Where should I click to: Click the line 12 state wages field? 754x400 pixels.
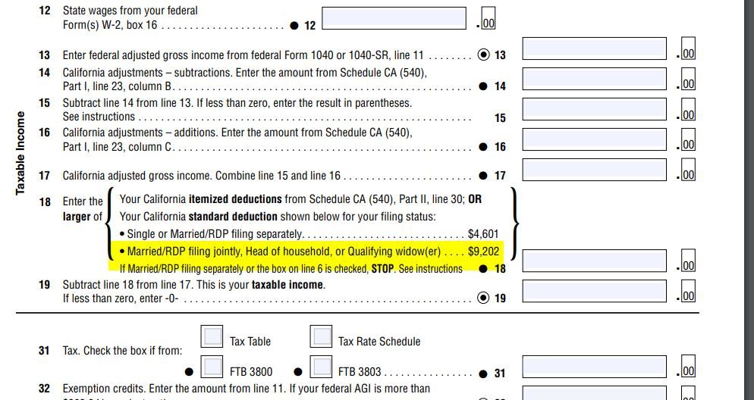pos(394,18)
